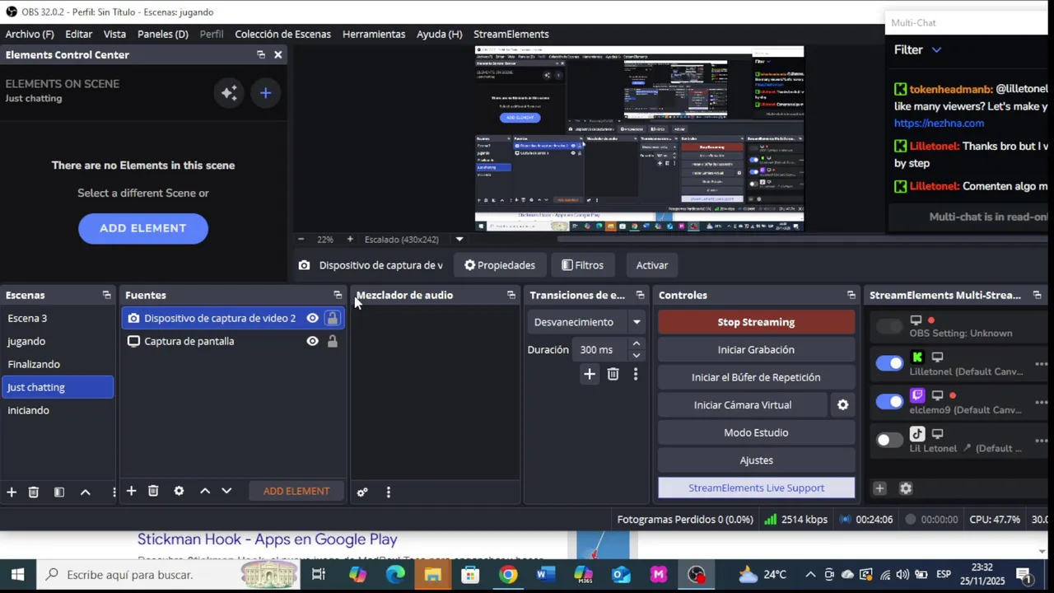
Task: Decrease the transition Duración value
Action: 636,356
